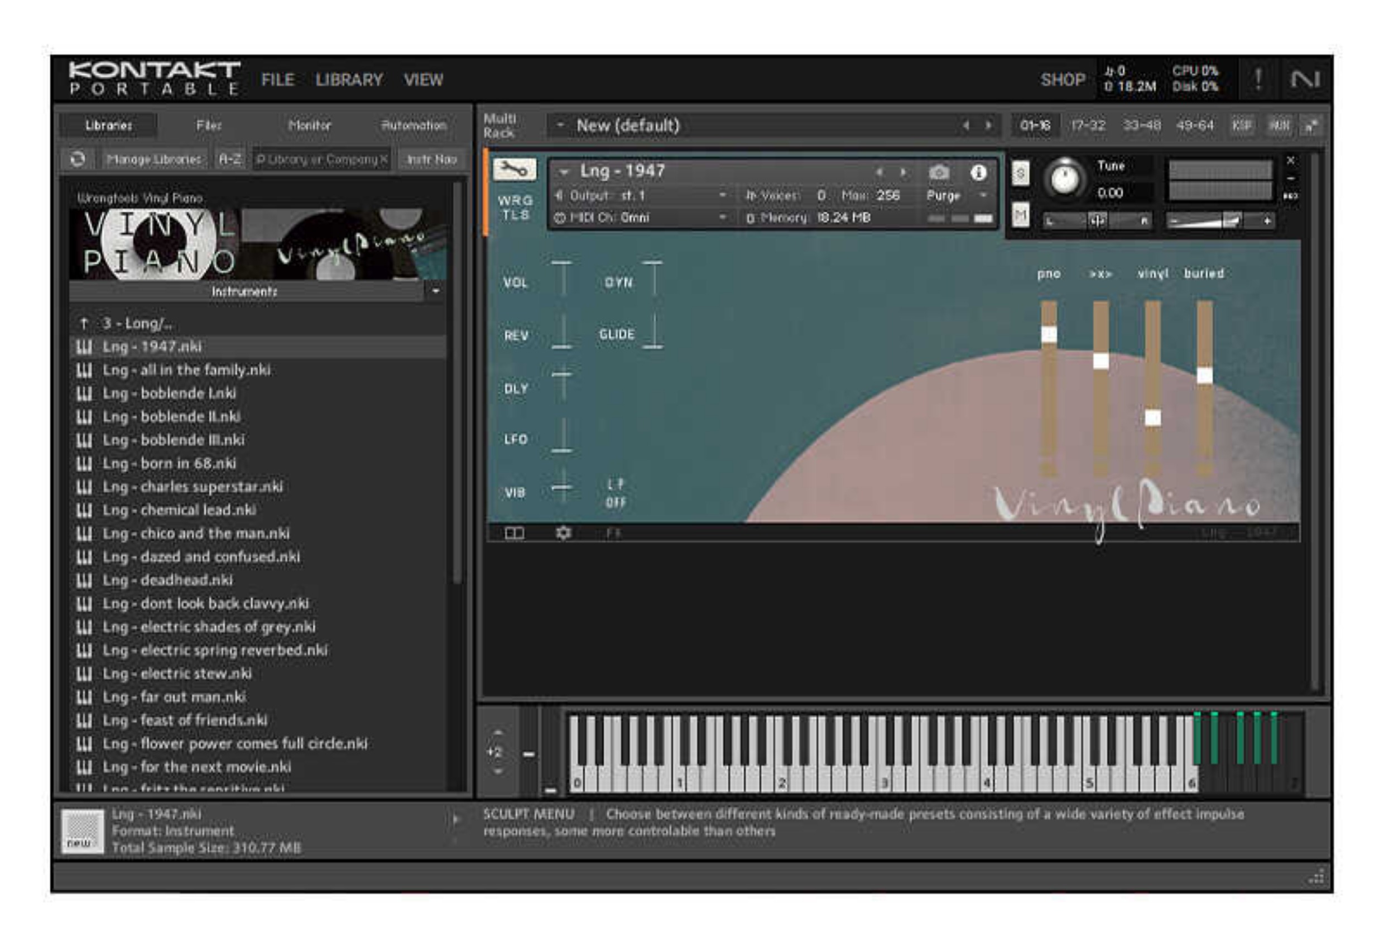Click the snapshot camera icon
The image size is (1384, 942).
click(x=939, y=172)
